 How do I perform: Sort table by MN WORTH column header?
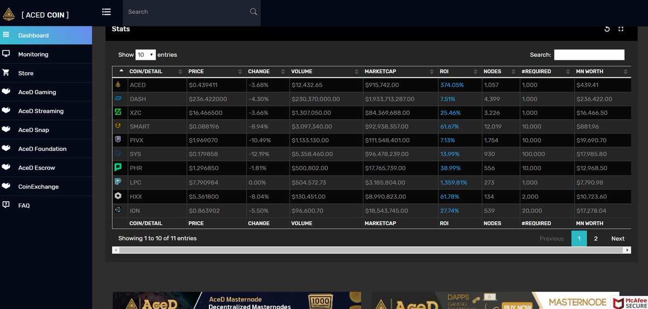602,71
